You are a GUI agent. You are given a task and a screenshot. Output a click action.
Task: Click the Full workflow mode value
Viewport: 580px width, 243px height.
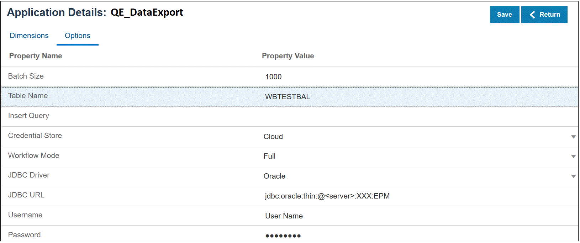[270, 156]
